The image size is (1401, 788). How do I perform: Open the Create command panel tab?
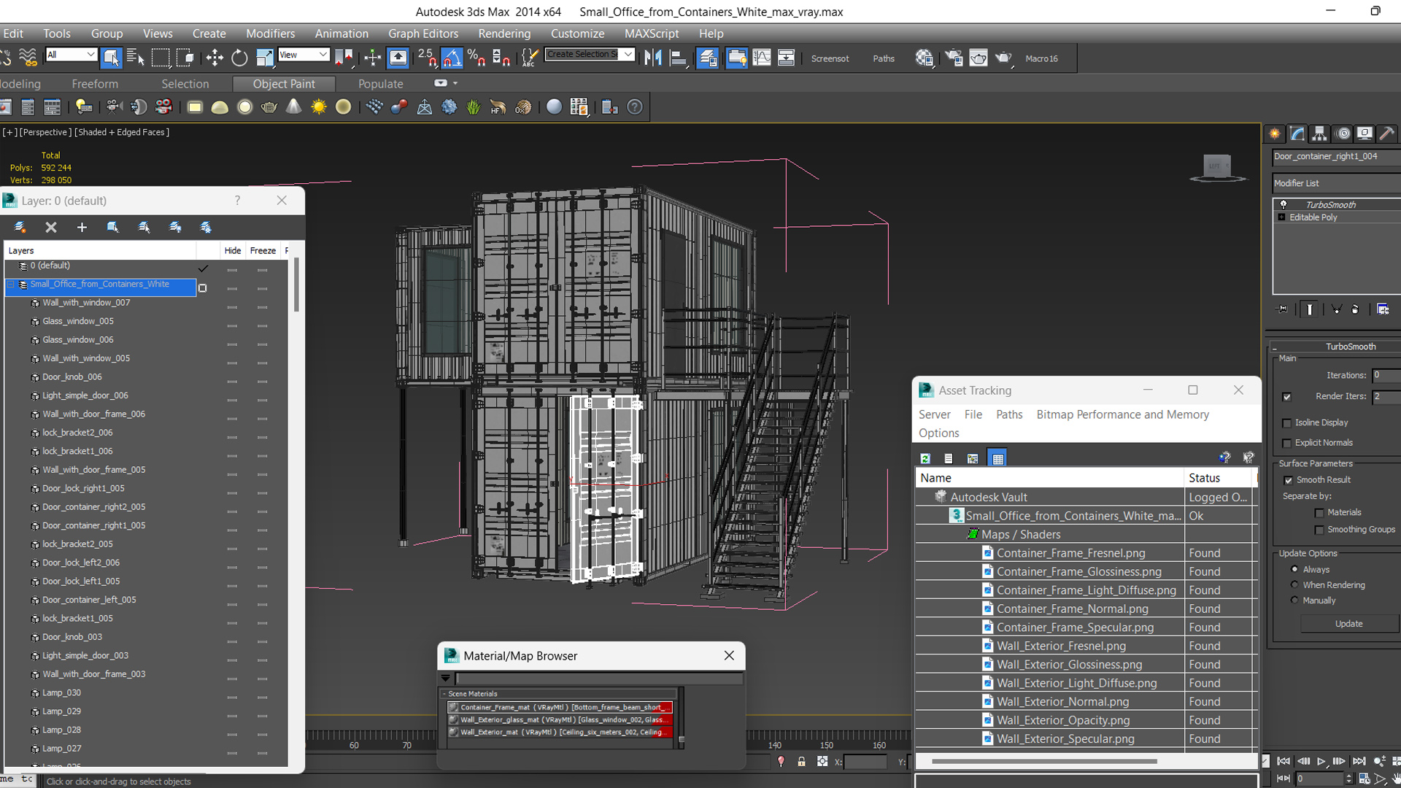(x=1275, y=134)
